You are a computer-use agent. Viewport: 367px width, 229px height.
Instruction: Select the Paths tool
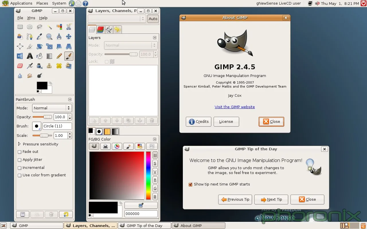(30, 37)
